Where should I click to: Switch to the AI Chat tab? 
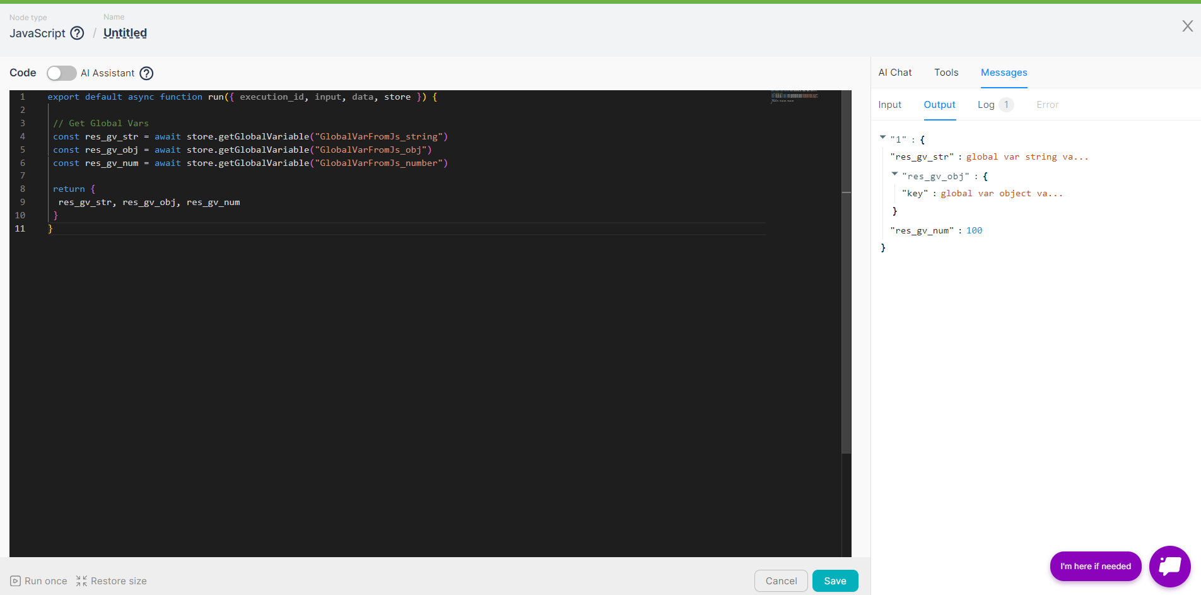[x=894, y=73]
